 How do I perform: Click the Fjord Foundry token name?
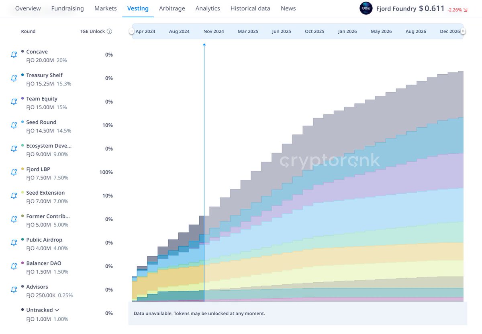(396, 8)
